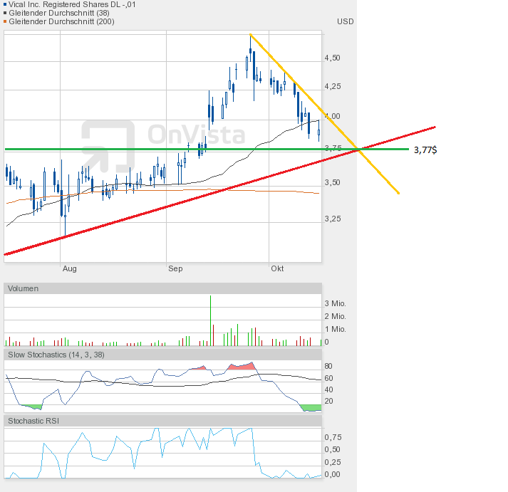Click the 3,77$ price annotation
The height and width of the screenshot is (492, 508).
425,150
